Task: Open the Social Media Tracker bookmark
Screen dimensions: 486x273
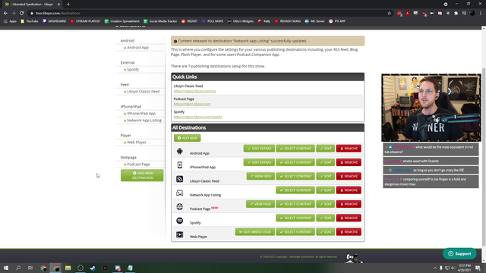Action: click(x=160, y=21)
